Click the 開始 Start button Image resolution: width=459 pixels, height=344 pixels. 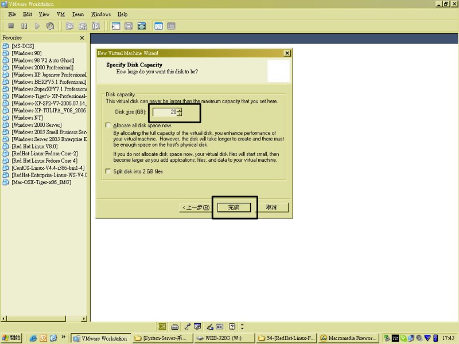[x=11, y=338]
